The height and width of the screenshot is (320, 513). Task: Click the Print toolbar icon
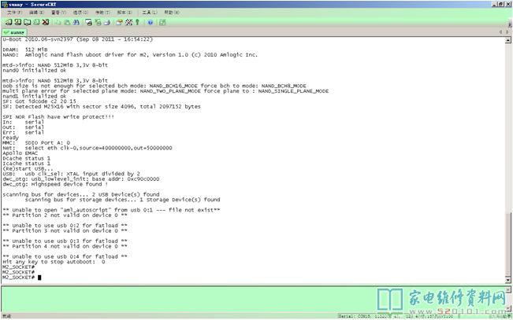click(x=106, y=22)
